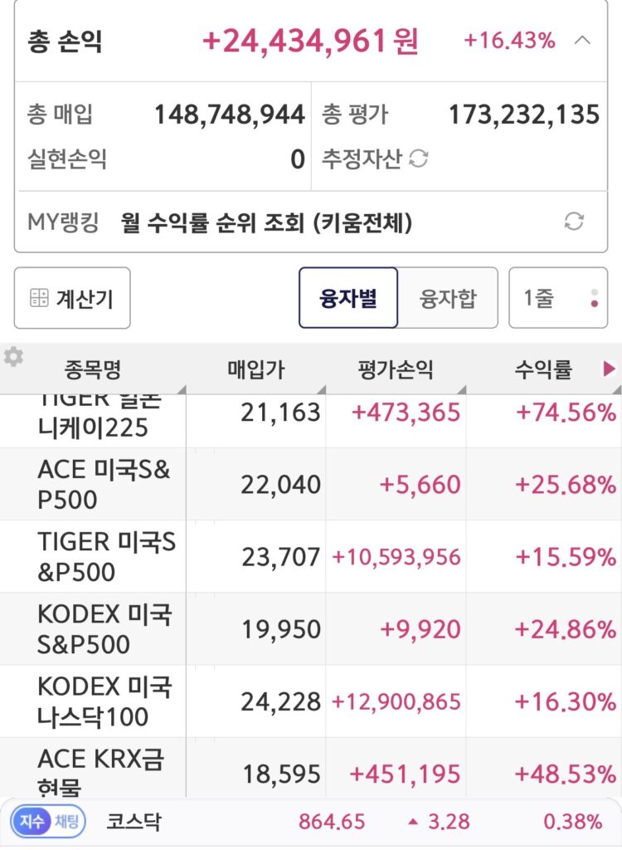This screenshot has width=622, height=850.
Task: Refresh the 추정자산 estimated assets icon
Action: tap(418, 159)
